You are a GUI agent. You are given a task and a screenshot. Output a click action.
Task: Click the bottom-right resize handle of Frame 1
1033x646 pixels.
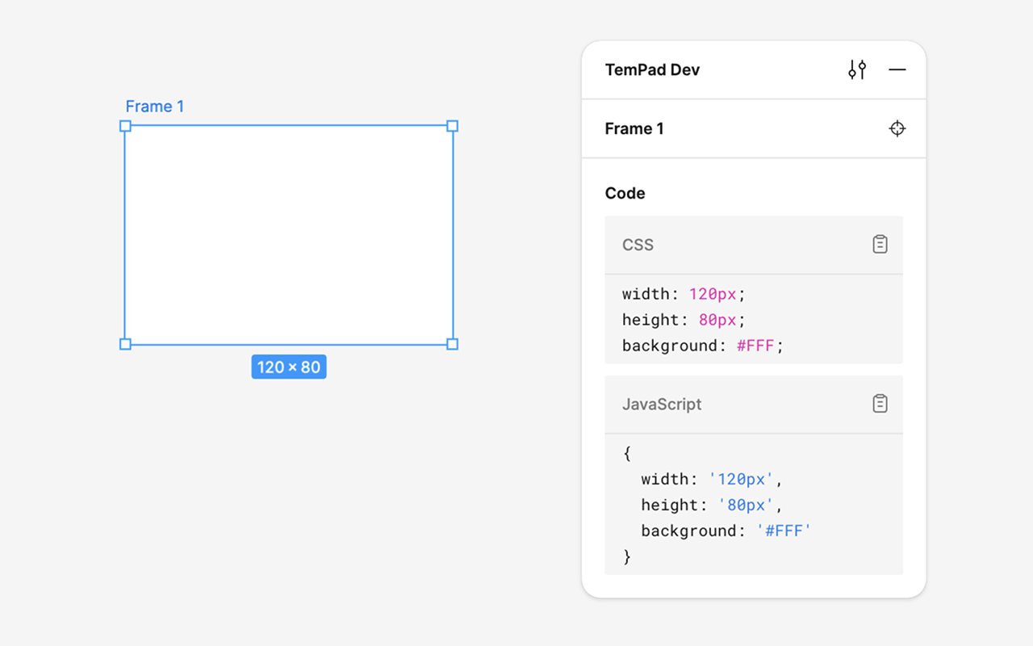[452, 343]
